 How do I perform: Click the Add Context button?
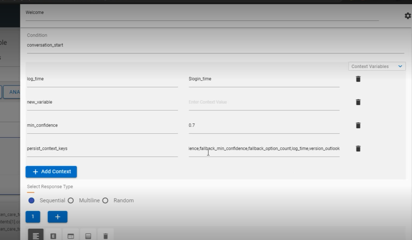[51, 171]
